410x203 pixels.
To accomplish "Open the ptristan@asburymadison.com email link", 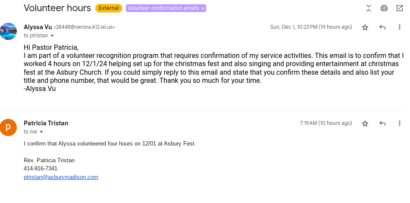I will coord(61,177).
